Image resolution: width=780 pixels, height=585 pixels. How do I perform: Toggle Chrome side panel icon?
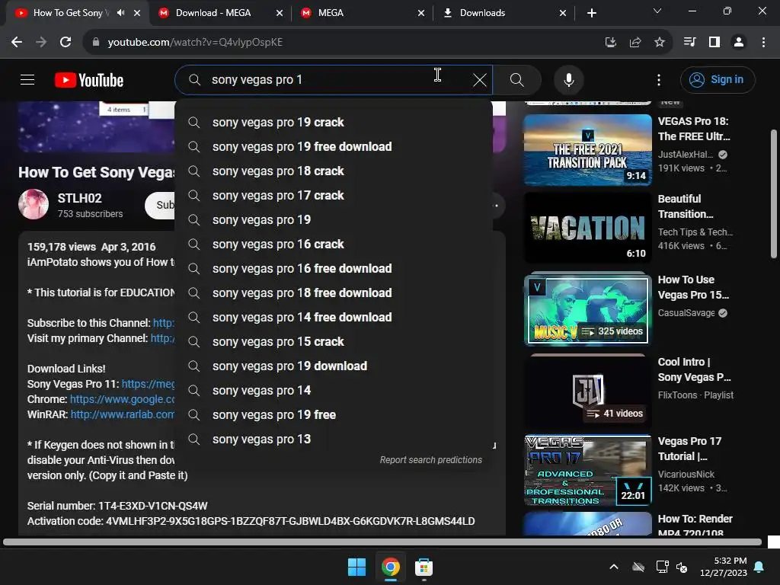[714, 43]
